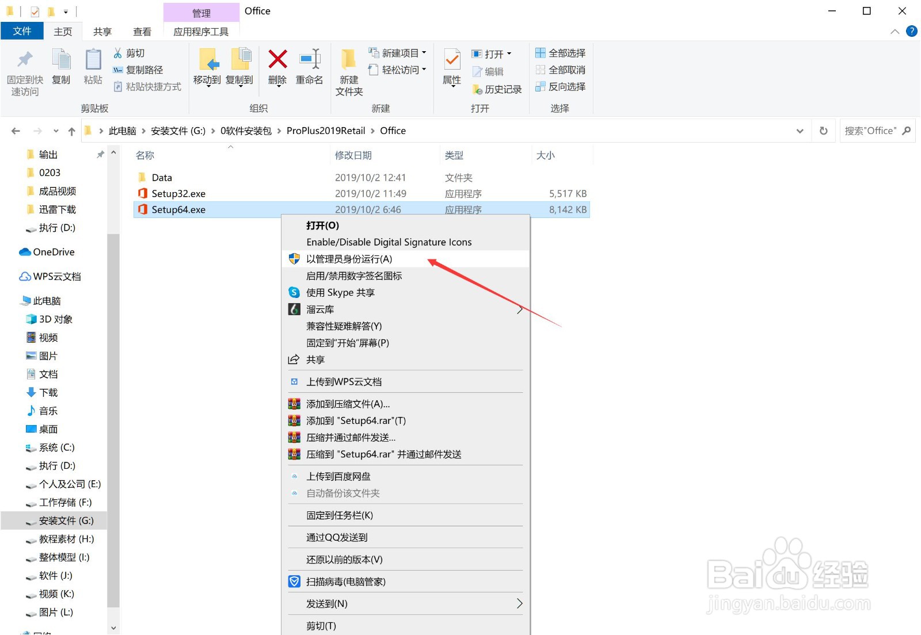Click Copy Path in the ribbon
Image resolution: width=921 pixels, height=635 pixels.
tap(138, 70)
